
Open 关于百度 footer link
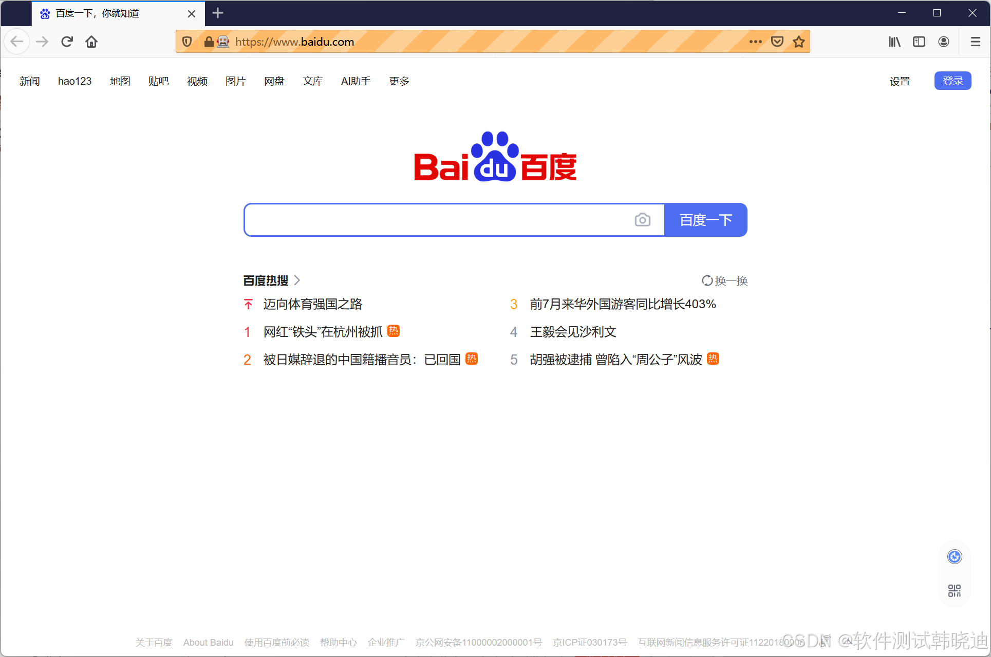click(x=154, y=642)
